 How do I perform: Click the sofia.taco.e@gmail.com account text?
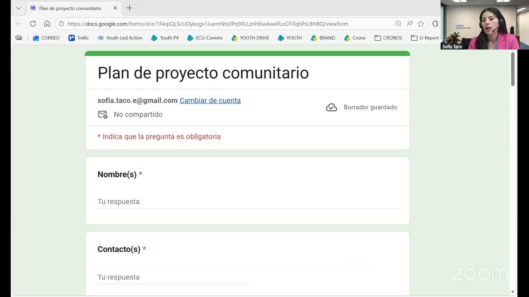pos(138,100)
